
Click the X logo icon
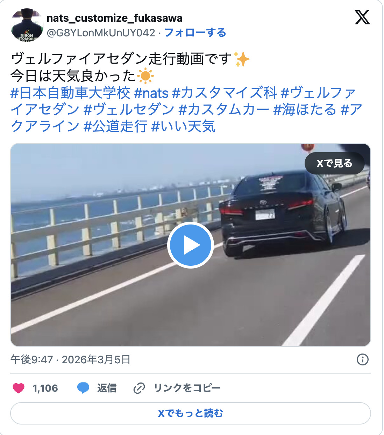tap(362, 17)
